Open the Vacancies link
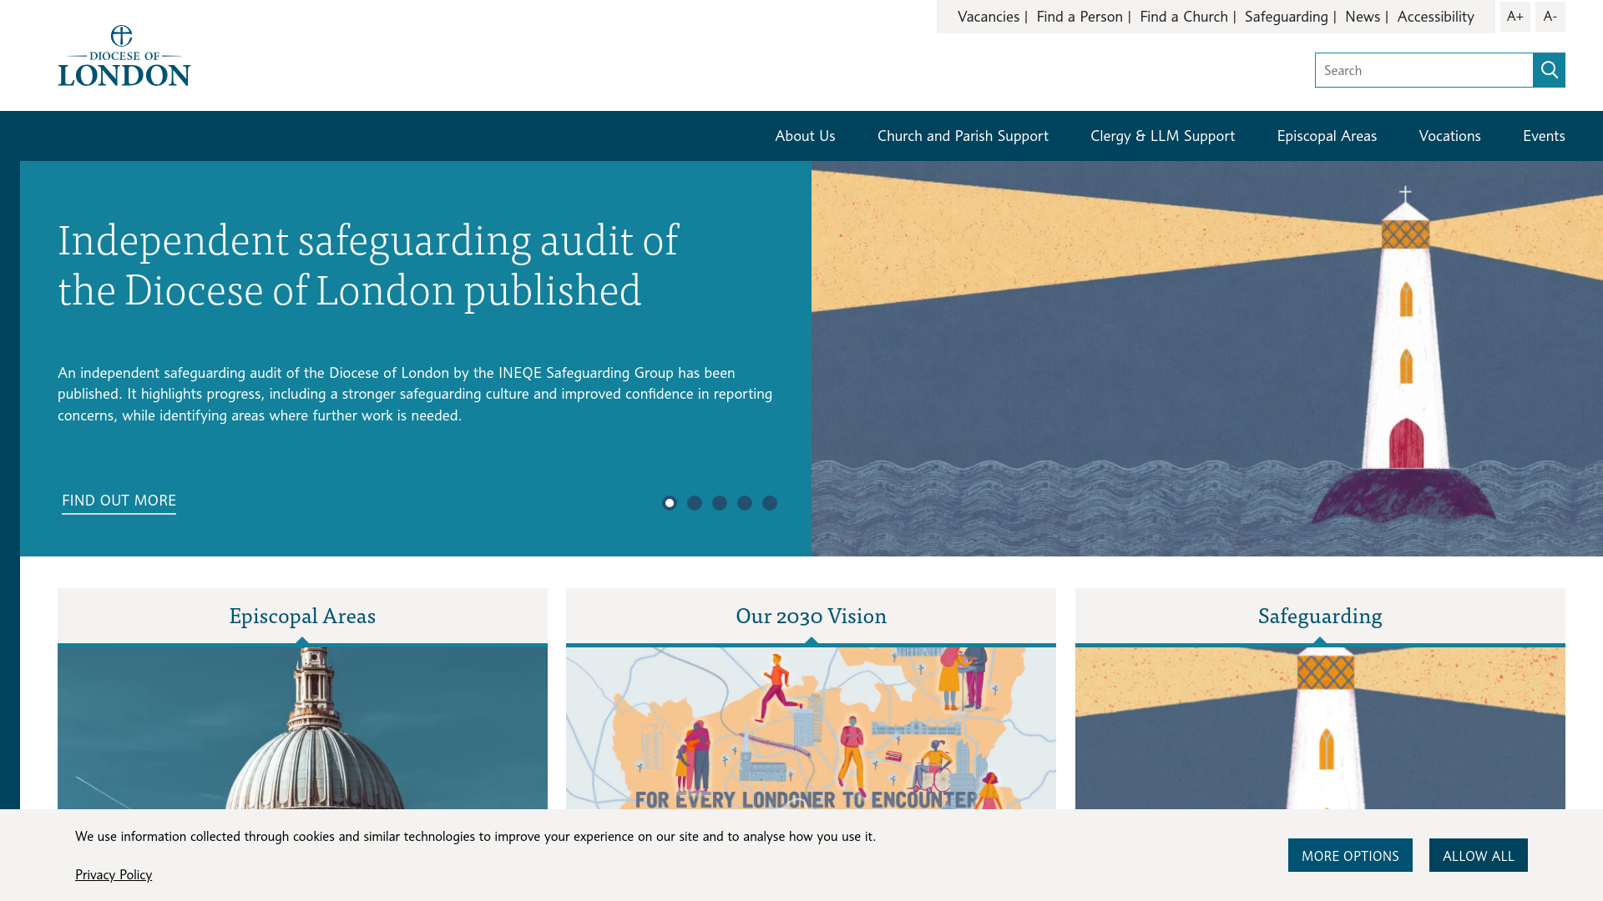 pyautogui.click(x=989, y=17)
